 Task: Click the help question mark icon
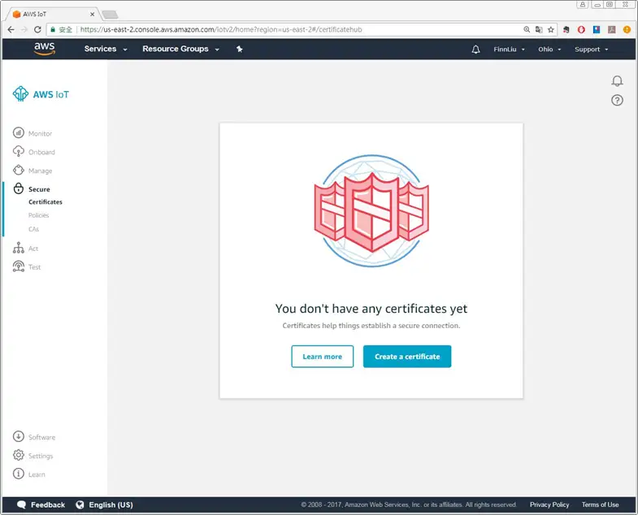[x=617, y=100]
